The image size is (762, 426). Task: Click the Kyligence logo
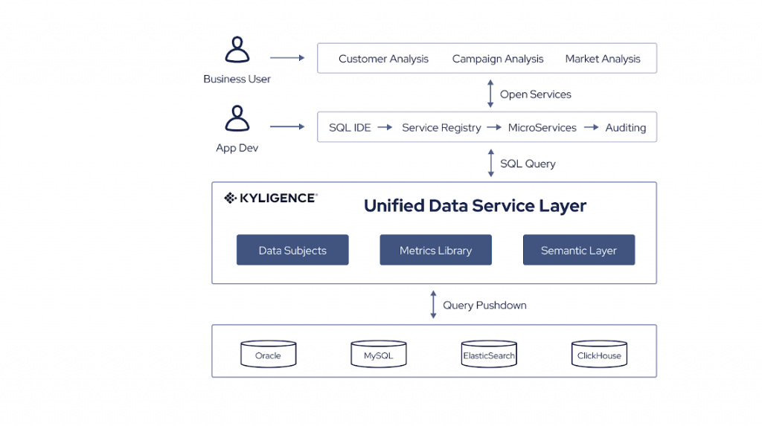tap(271, 198)
